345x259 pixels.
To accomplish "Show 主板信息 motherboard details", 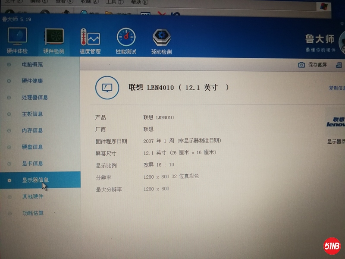I will pos(32,114).
